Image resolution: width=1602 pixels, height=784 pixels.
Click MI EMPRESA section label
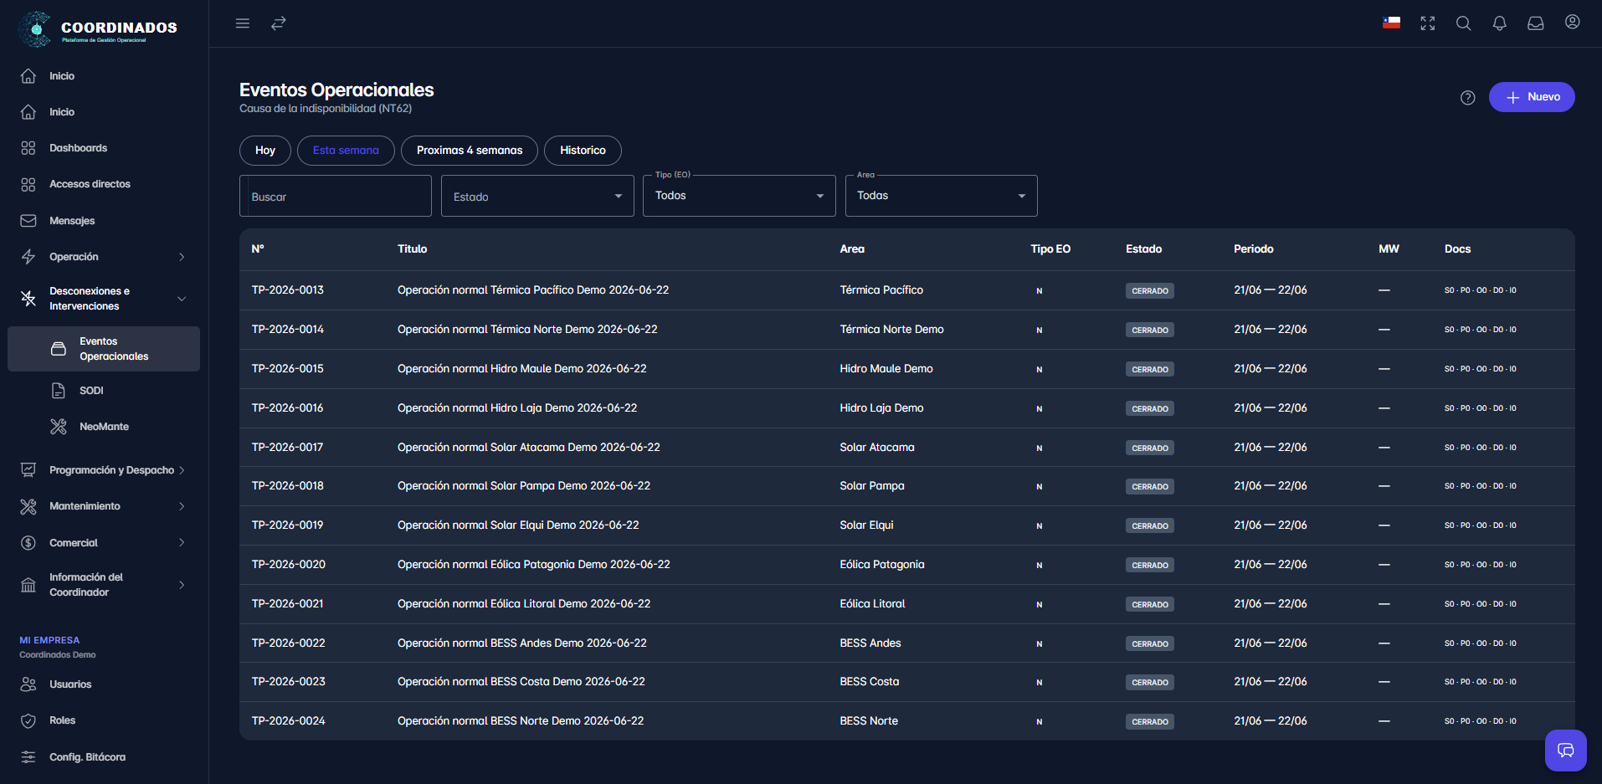click(49, 640)
